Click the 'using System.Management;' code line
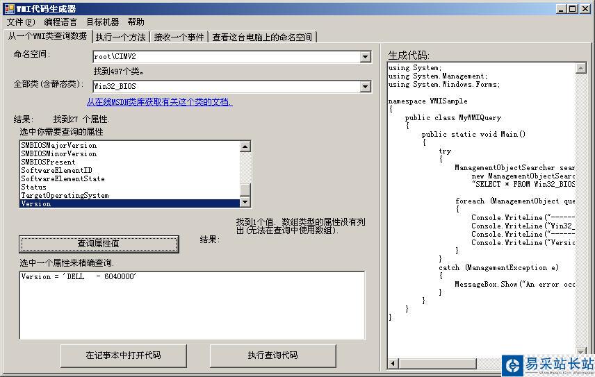This screenshot has width=595, height=377. (437, 76)
